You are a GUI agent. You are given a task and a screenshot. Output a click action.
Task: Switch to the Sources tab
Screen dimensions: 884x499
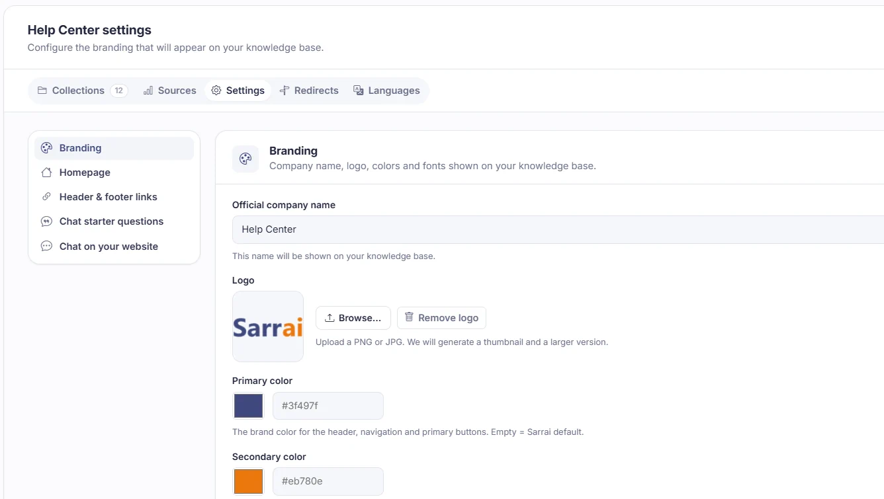[170, 91]
